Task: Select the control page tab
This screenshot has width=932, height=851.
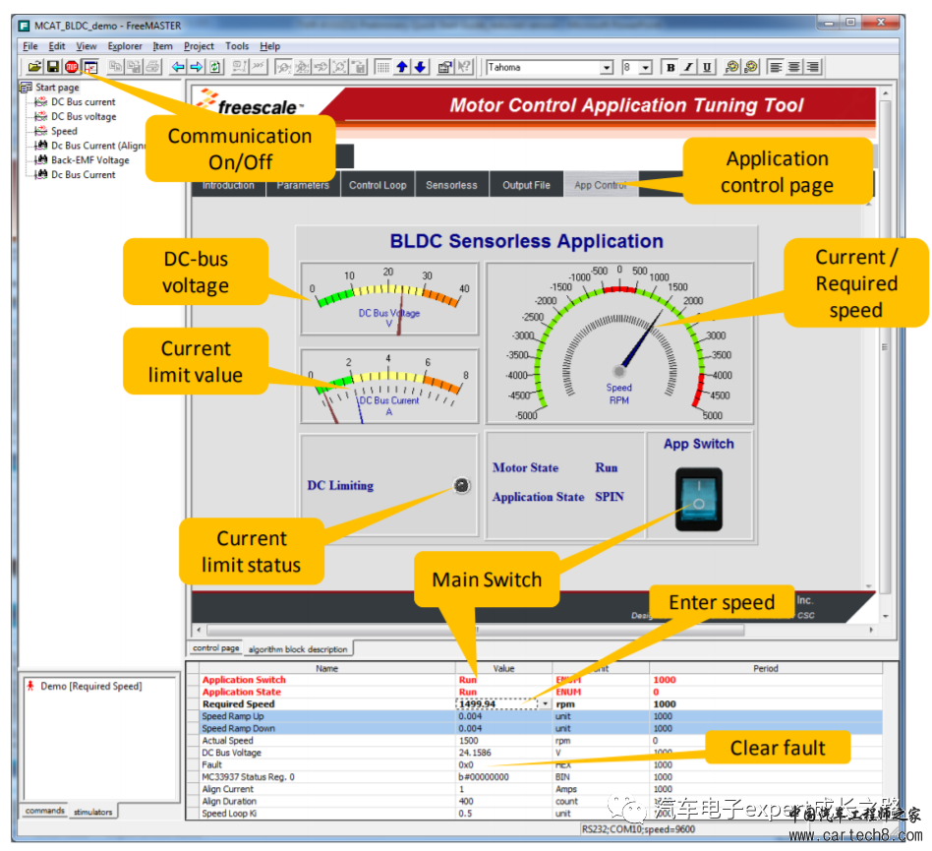Action: [x=215, y=647]
